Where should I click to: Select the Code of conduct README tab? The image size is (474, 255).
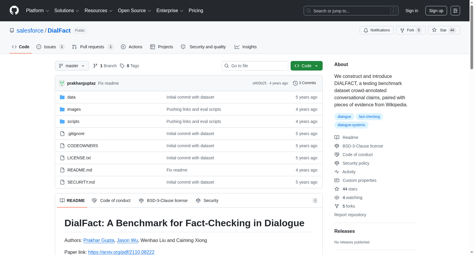111,201
